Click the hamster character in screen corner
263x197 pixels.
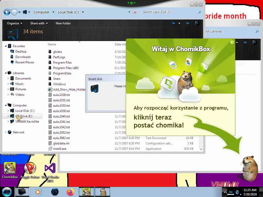click(x=250, y=168)
